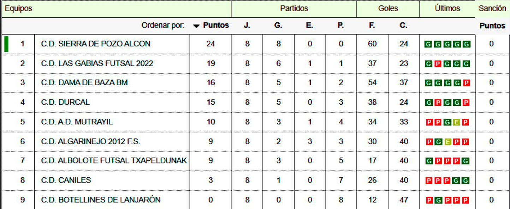Sort by the E. draws column header
Screen dimensions: 510x209
(309, 25)
